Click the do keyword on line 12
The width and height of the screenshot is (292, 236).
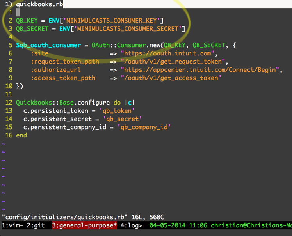(x=117, y=103)
